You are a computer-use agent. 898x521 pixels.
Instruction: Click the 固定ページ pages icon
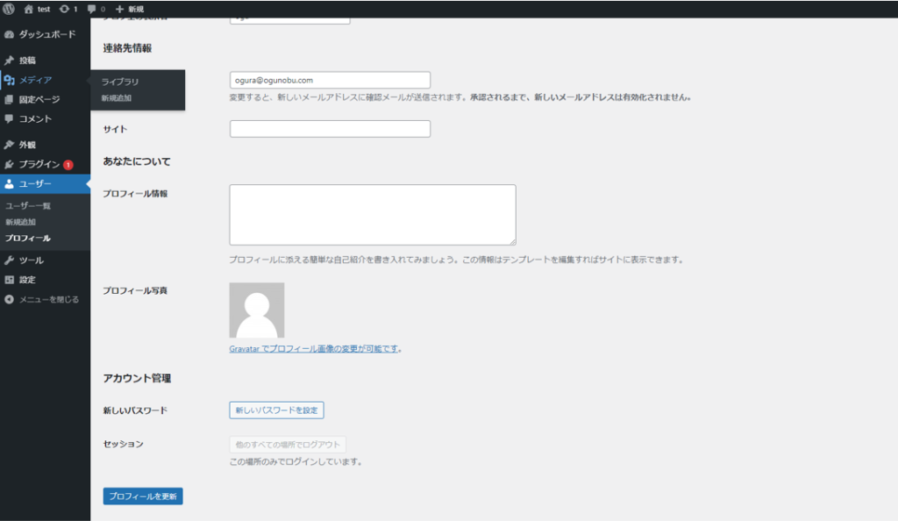coord(9,100)
